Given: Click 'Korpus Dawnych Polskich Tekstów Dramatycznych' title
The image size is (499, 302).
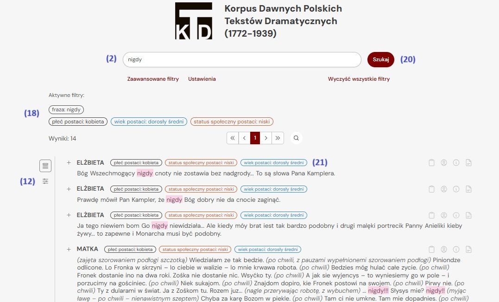Looking at the screenshot, I should point(283,21).
